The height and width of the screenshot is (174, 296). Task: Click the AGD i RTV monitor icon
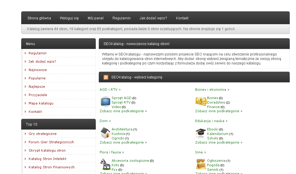[105, 101]
